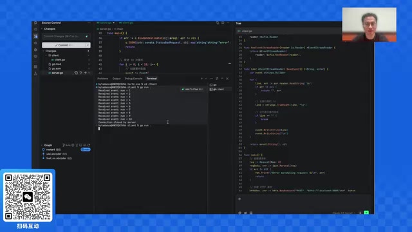
Task: Select server.go in changes list
Action: [57, 73]
